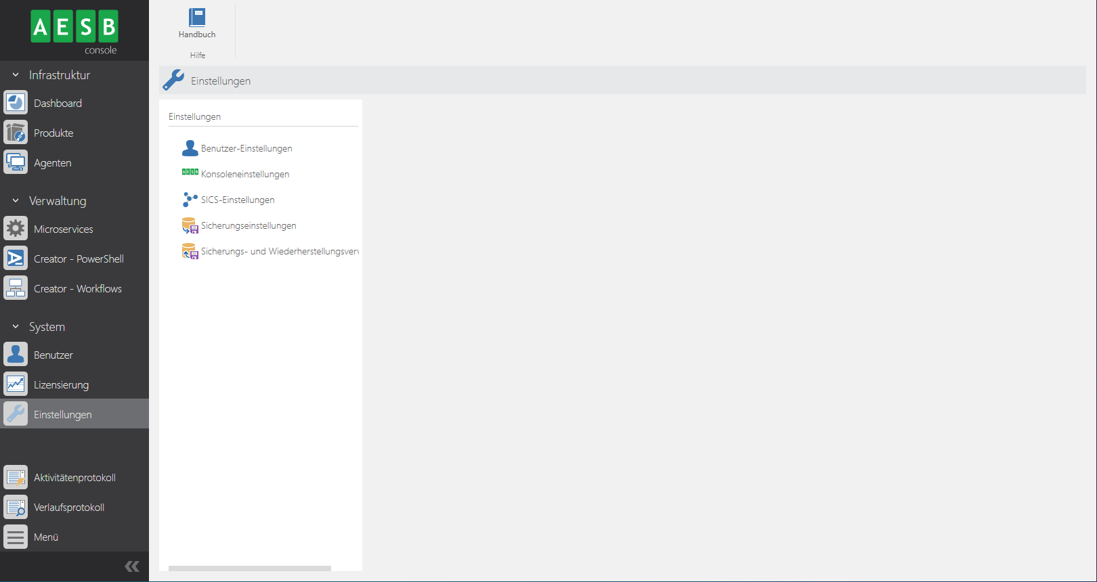Select the Agenten monitor icon

16,162
